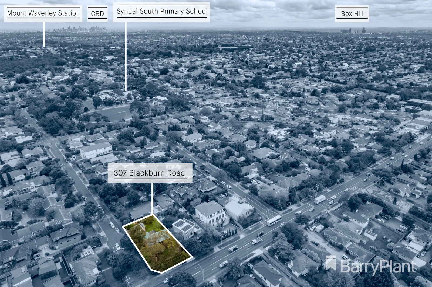Click the Mount Waverley Station label
Image resolution: width=432 pixels, height=287 pixels.
click(43, 13)
